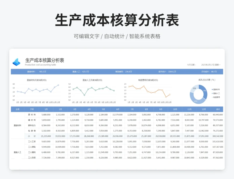Click cell 9,718.000 in 辅材料 row
234x179 pixels.
89,120
